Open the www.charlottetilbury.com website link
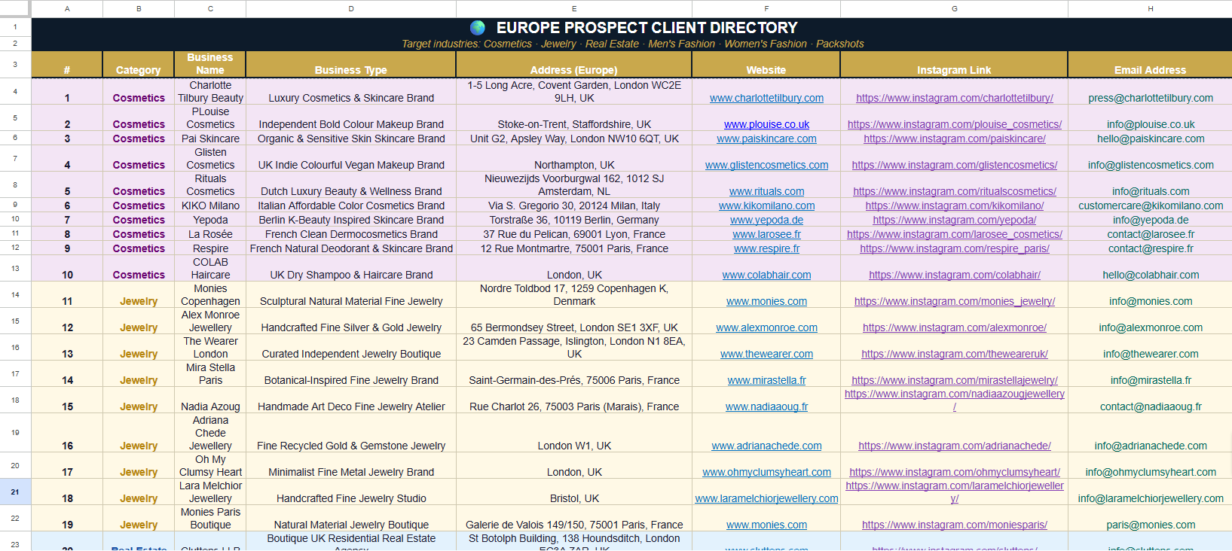 coord(766,98)
